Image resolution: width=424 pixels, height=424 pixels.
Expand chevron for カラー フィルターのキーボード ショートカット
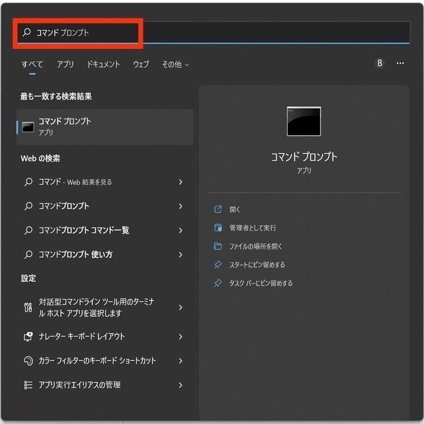(x=180, y=361)
